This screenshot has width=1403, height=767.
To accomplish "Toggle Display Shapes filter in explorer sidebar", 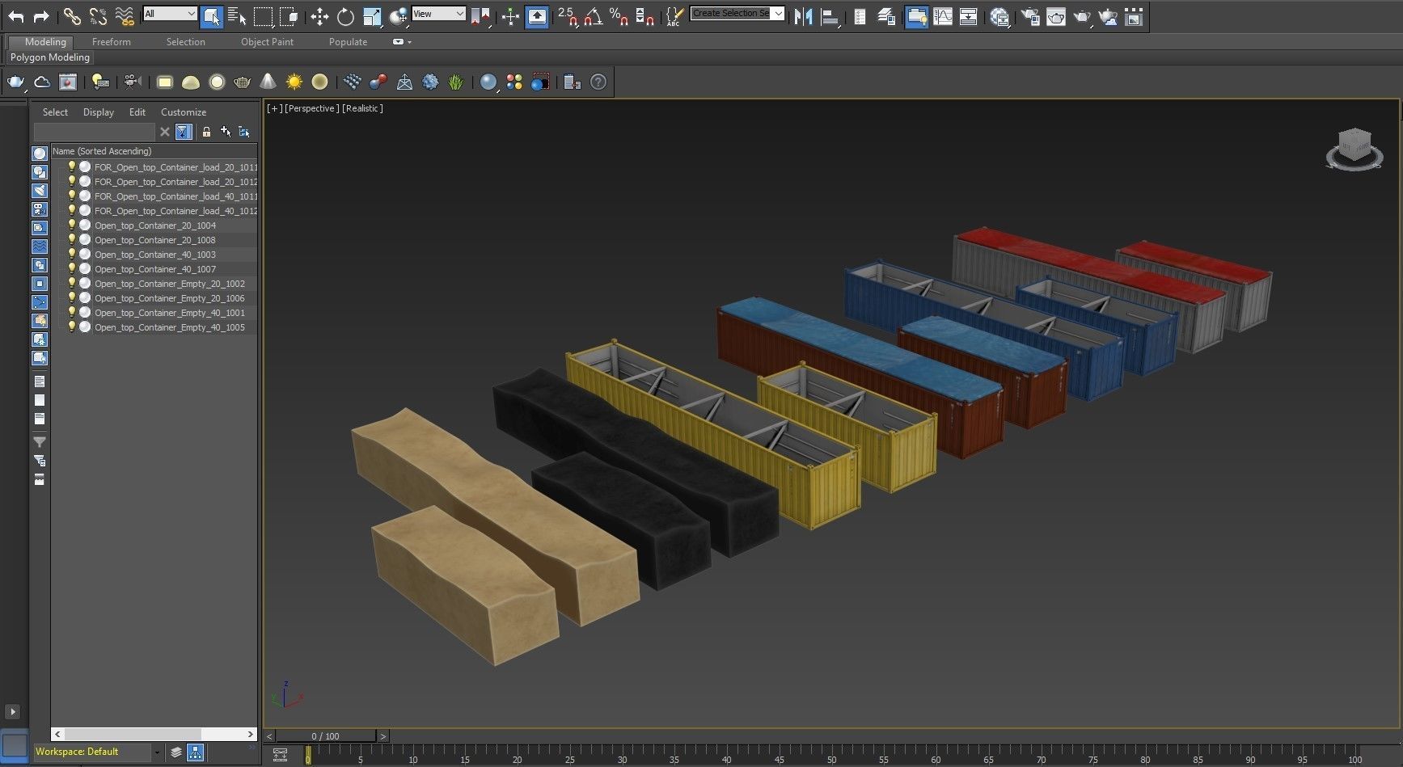I will tap(40, 171).
